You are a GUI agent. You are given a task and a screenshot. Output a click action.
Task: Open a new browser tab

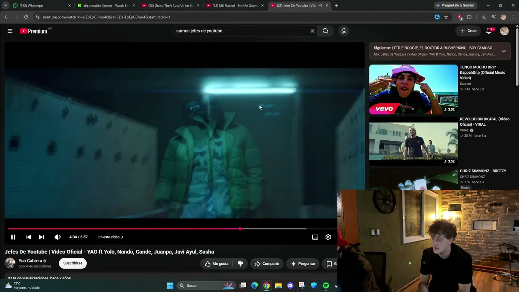337,6
